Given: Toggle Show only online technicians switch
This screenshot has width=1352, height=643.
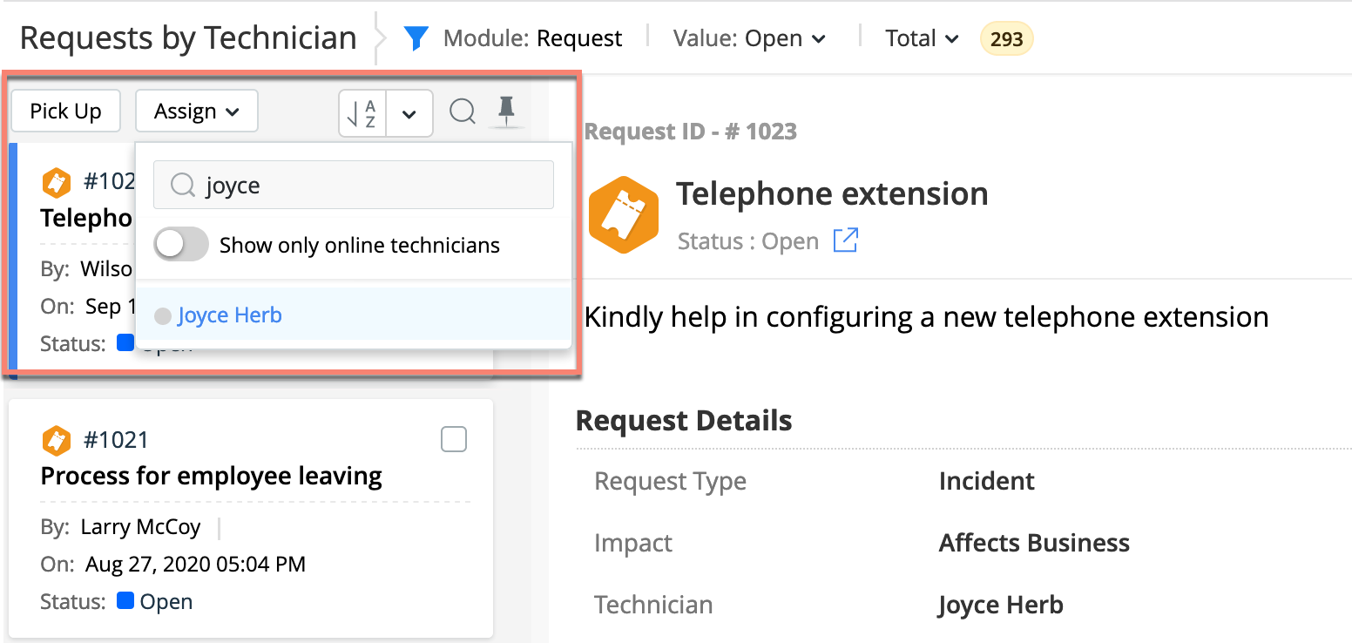Looking at the screenshot, I should (x=181, y=245).
